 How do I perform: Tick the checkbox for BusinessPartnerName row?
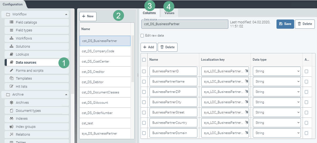pyautogui.click(x=144, y=82)
